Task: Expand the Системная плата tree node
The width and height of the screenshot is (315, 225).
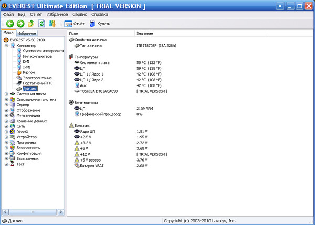Action: point(6,94)
